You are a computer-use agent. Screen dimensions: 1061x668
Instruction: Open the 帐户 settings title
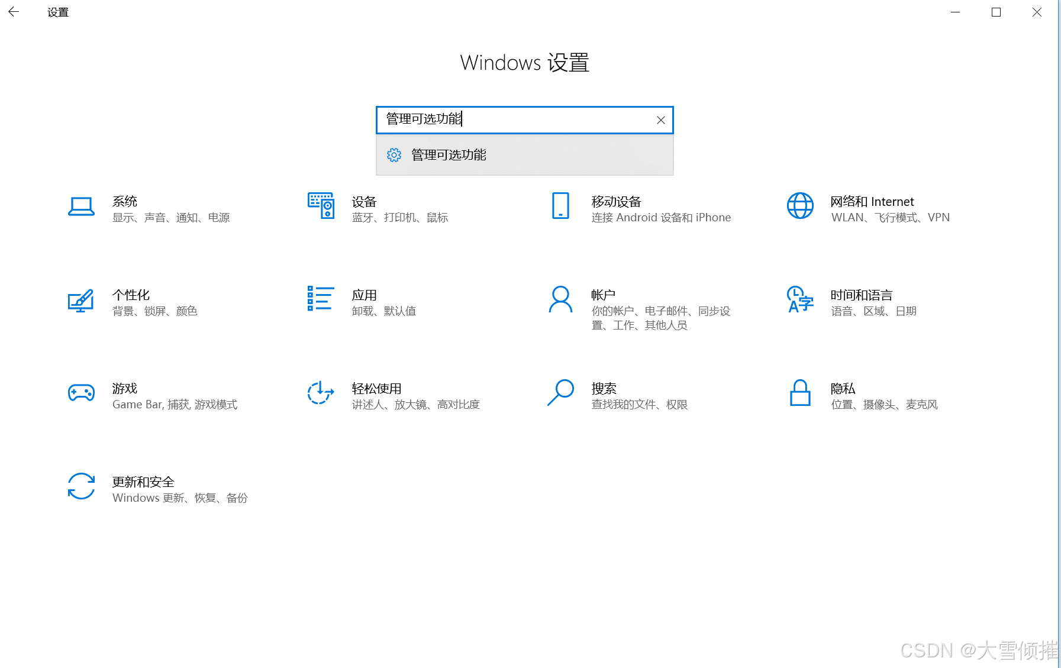pos(604,295)
